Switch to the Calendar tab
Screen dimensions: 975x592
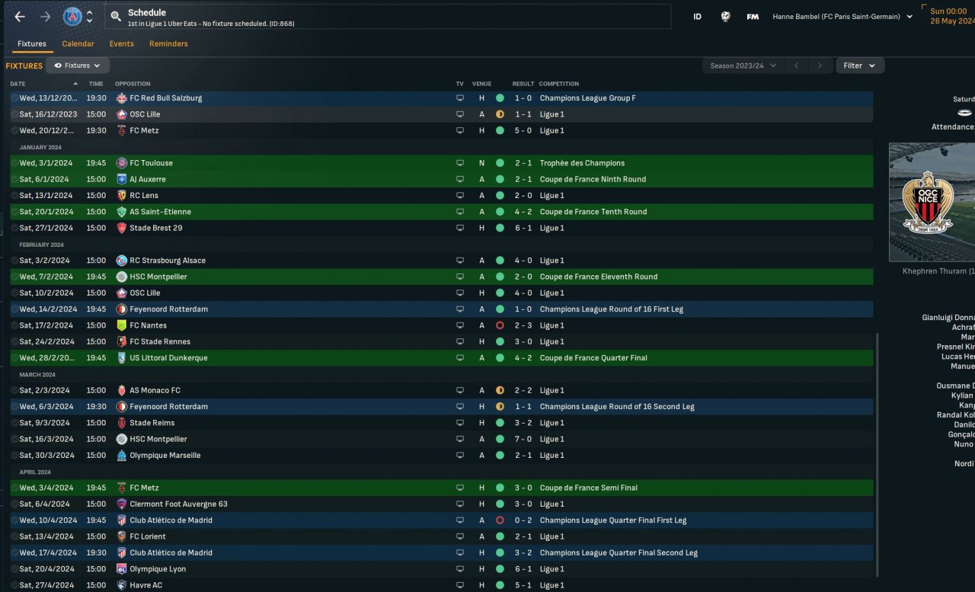pyautogui.click(x=78, y=43)
